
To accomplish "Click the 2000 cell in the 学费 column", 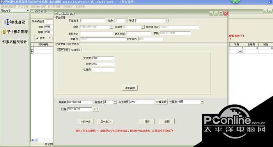I will click(x=236, y=52).
